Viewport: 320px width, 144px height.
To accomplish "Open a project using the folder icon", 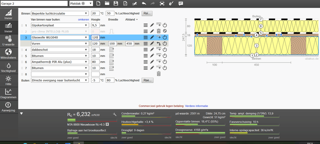I will click(x=107, y=3).
